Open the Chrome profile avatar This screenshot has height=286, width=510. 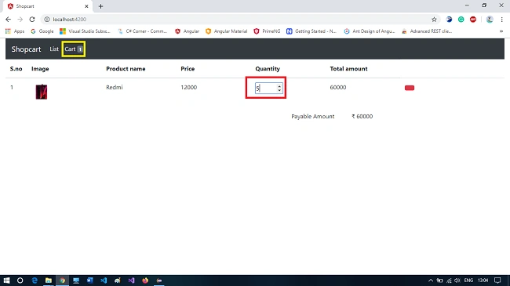click(x=490, y=20)
